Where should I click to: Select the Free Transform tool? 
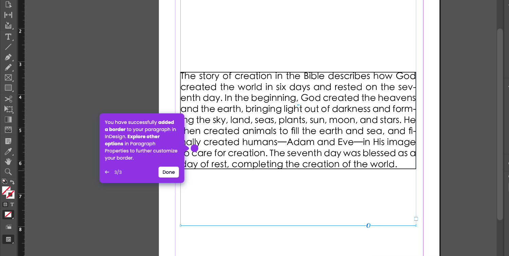click(8, 109)
